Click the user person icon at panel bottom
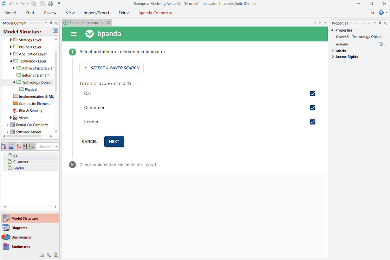 click(56, 255)
